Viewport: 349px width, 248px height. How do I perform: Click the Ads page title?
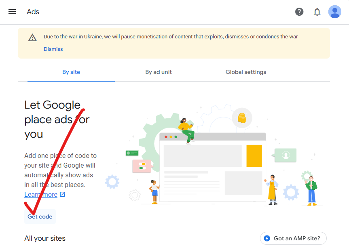(x=33, y=12)
